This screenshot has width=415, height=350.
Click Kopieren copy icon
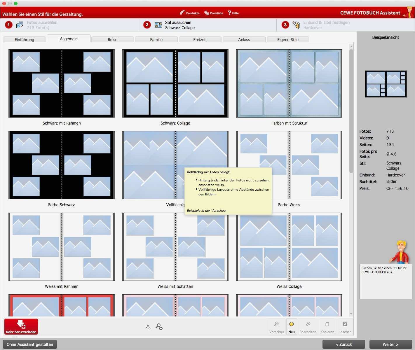(x=327, y=324)
